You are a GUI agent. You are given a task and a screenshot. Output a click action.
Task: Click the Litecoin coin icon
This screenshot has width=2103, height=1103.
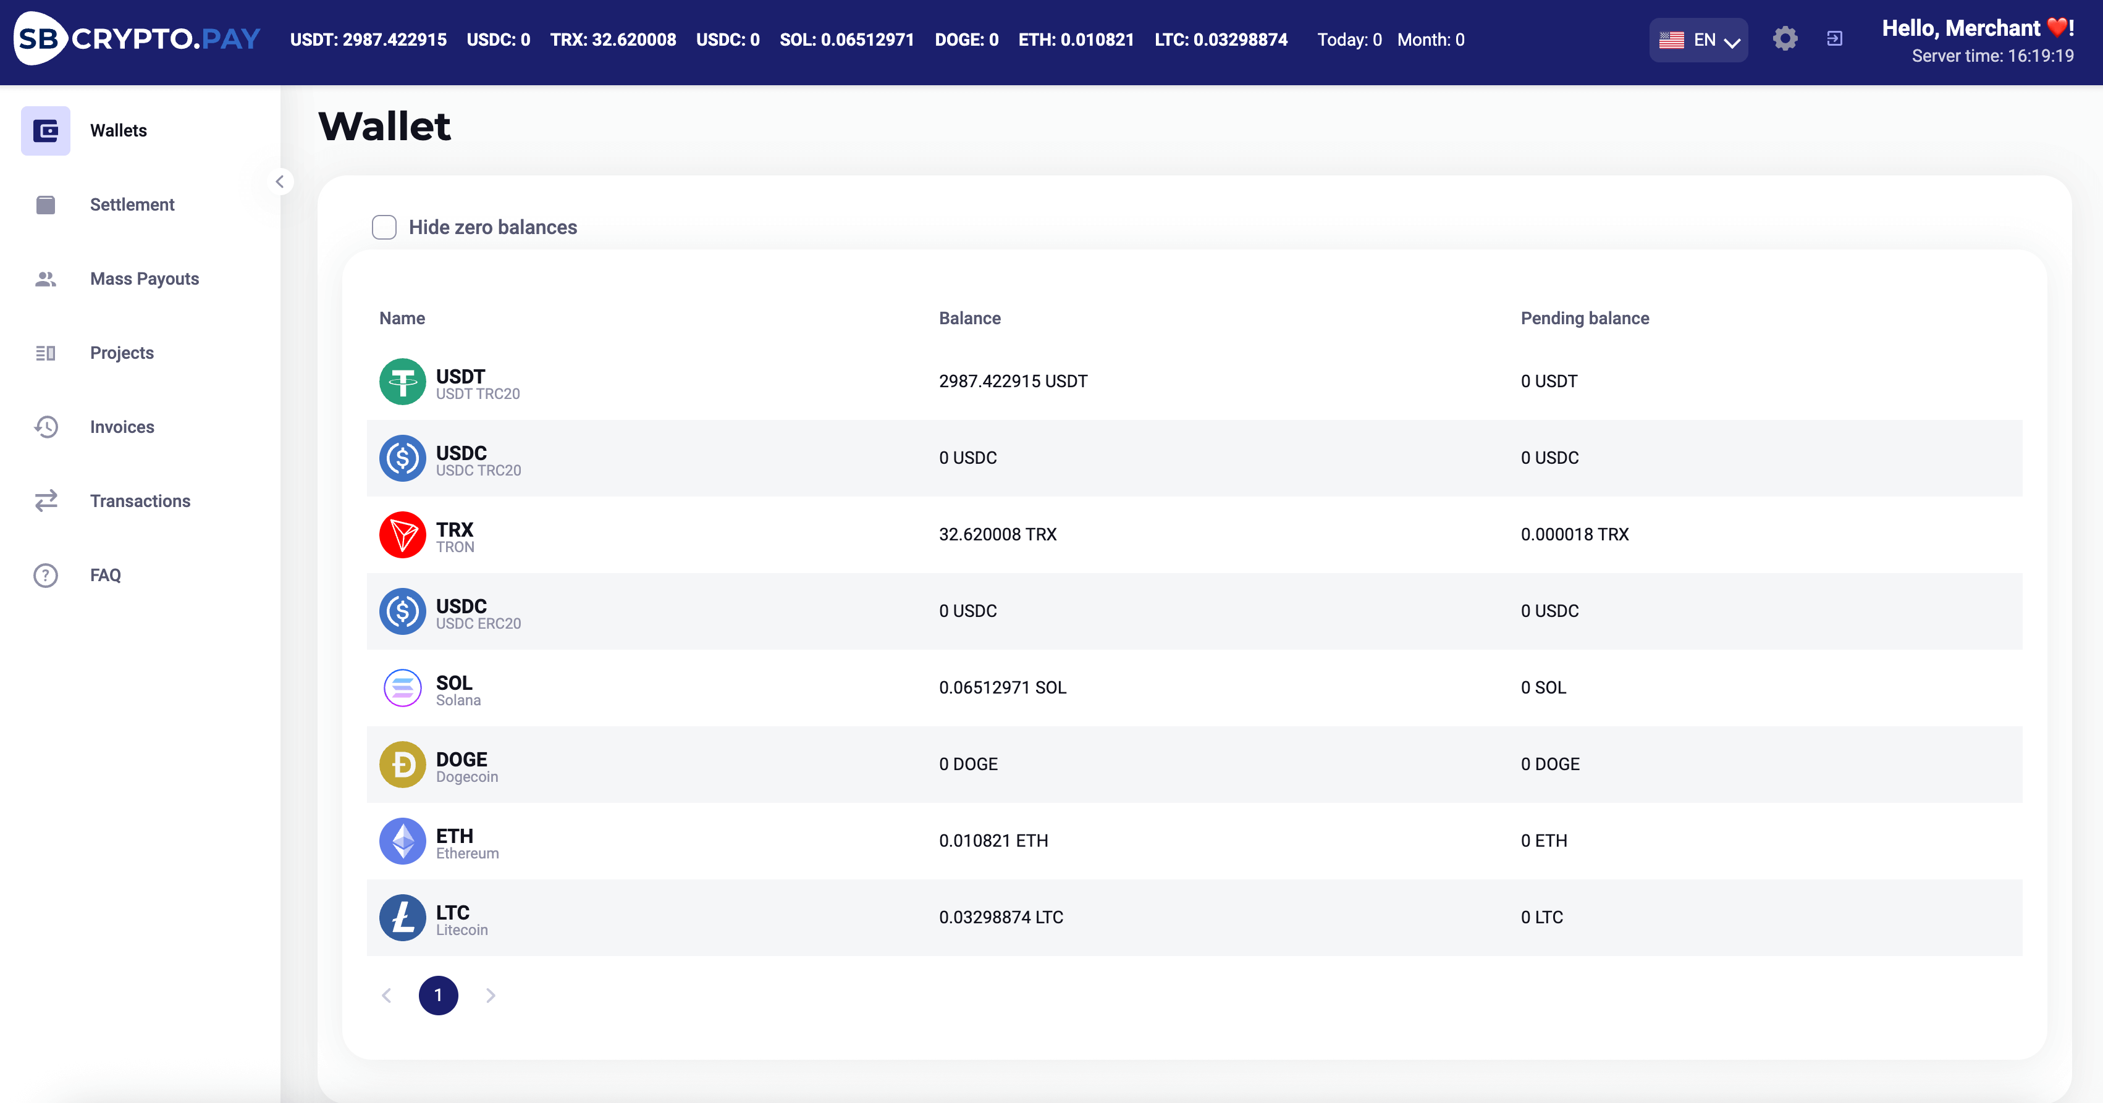(402, 917)
